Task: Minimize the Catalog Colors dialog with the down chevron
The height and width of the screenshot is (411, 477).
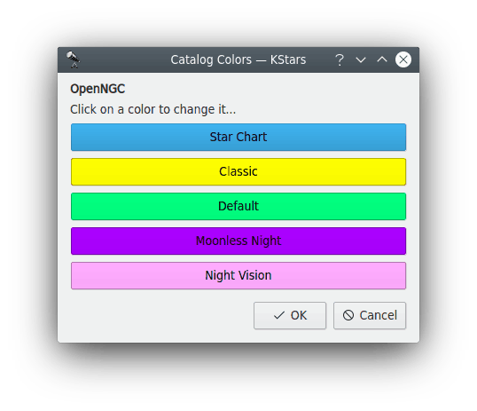Action: click(361, 59)
